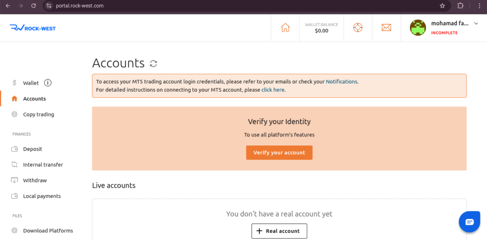The width and height of the screenshot is (487, 240).
Task: Click the Wallet info icon
Action: pyautogui.click(x=48, y=83)
